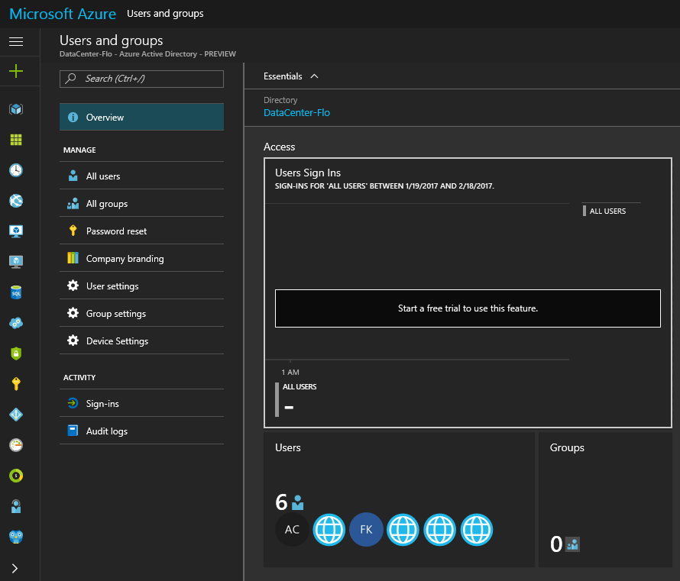Open Audit logs under Activity
680x581 pixels.
(106, 431)
